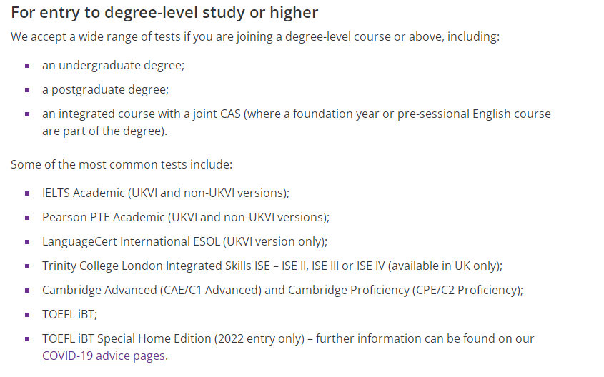604x377 pixels.
Task: Click the bullet beside "a postgraduate degree"
Action: pyautogui.click(x=27, y=90)
